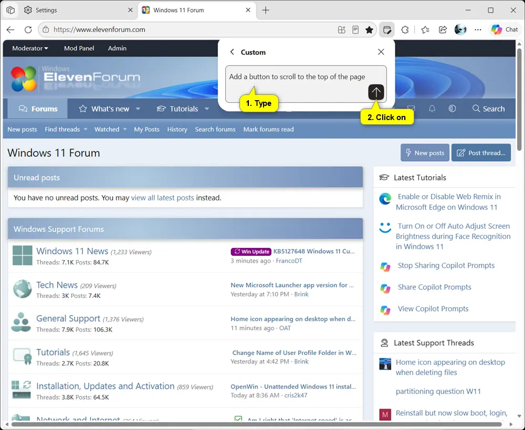This screenshot has height=430, width=525.
Task: Open the site information lock icon
Action: coord(46,29)
